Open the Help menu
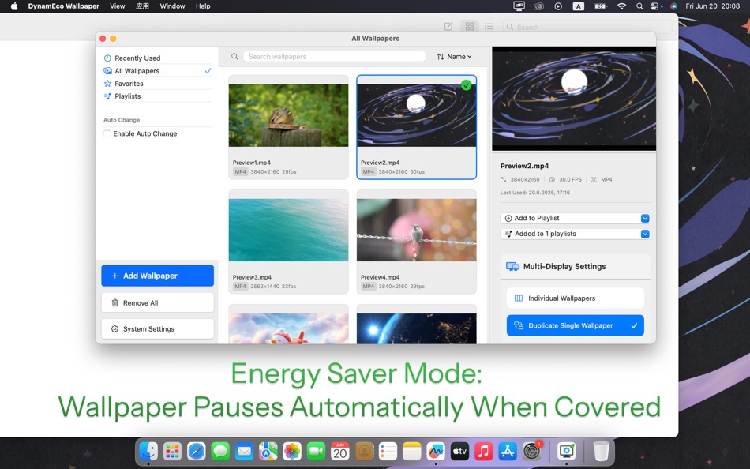This screenshot has height=469, width=750. [203, 6]
